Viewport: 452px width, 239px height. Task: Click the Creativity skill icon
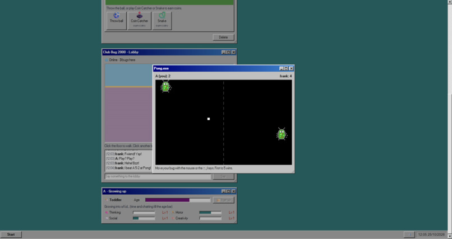click(x=173, y=218)
